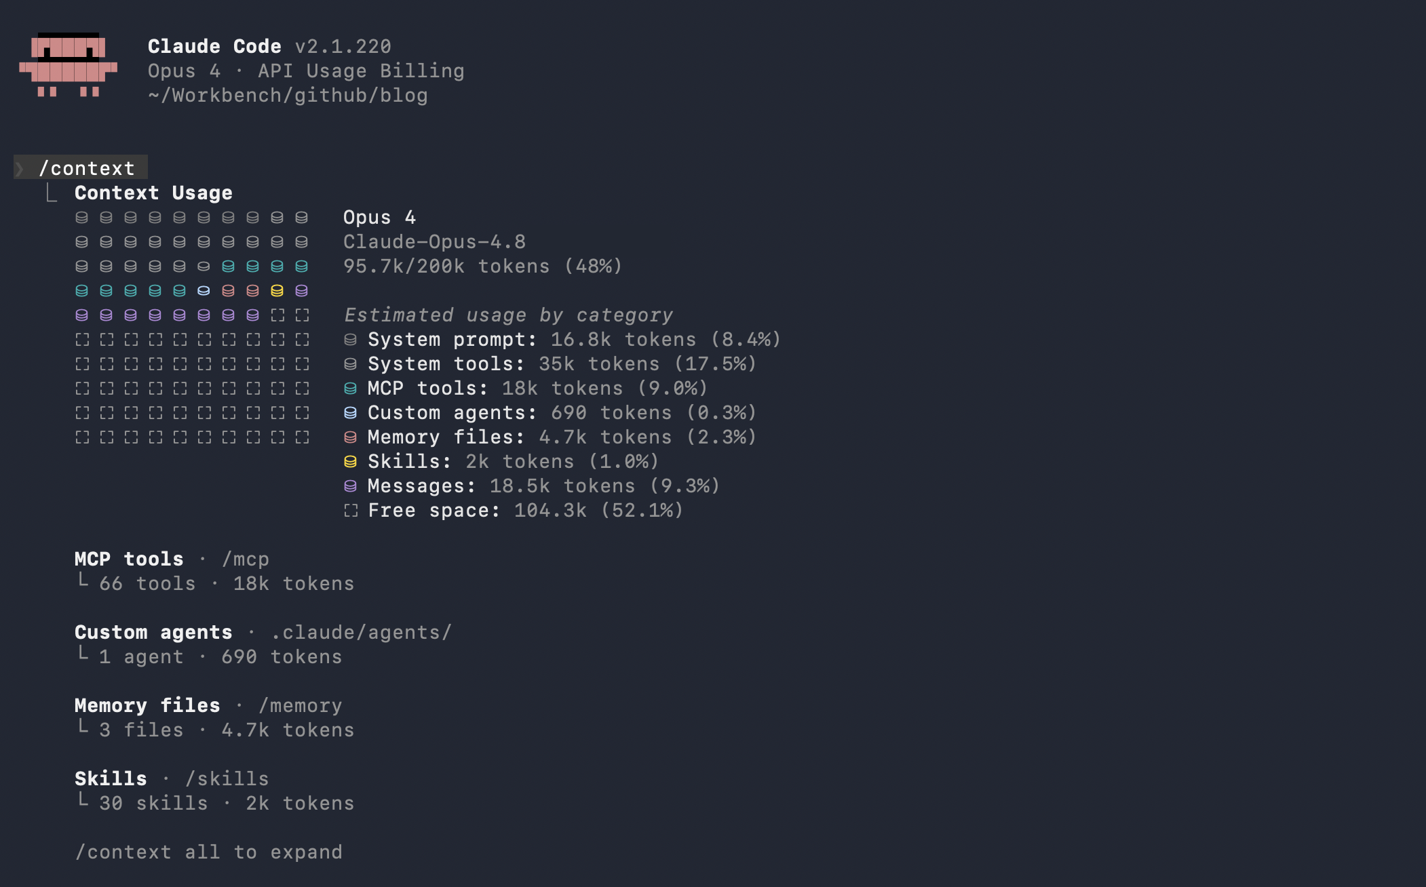Click the teal MCP tools legend icon
1426x887 pixels.
(x=350, y=389)
